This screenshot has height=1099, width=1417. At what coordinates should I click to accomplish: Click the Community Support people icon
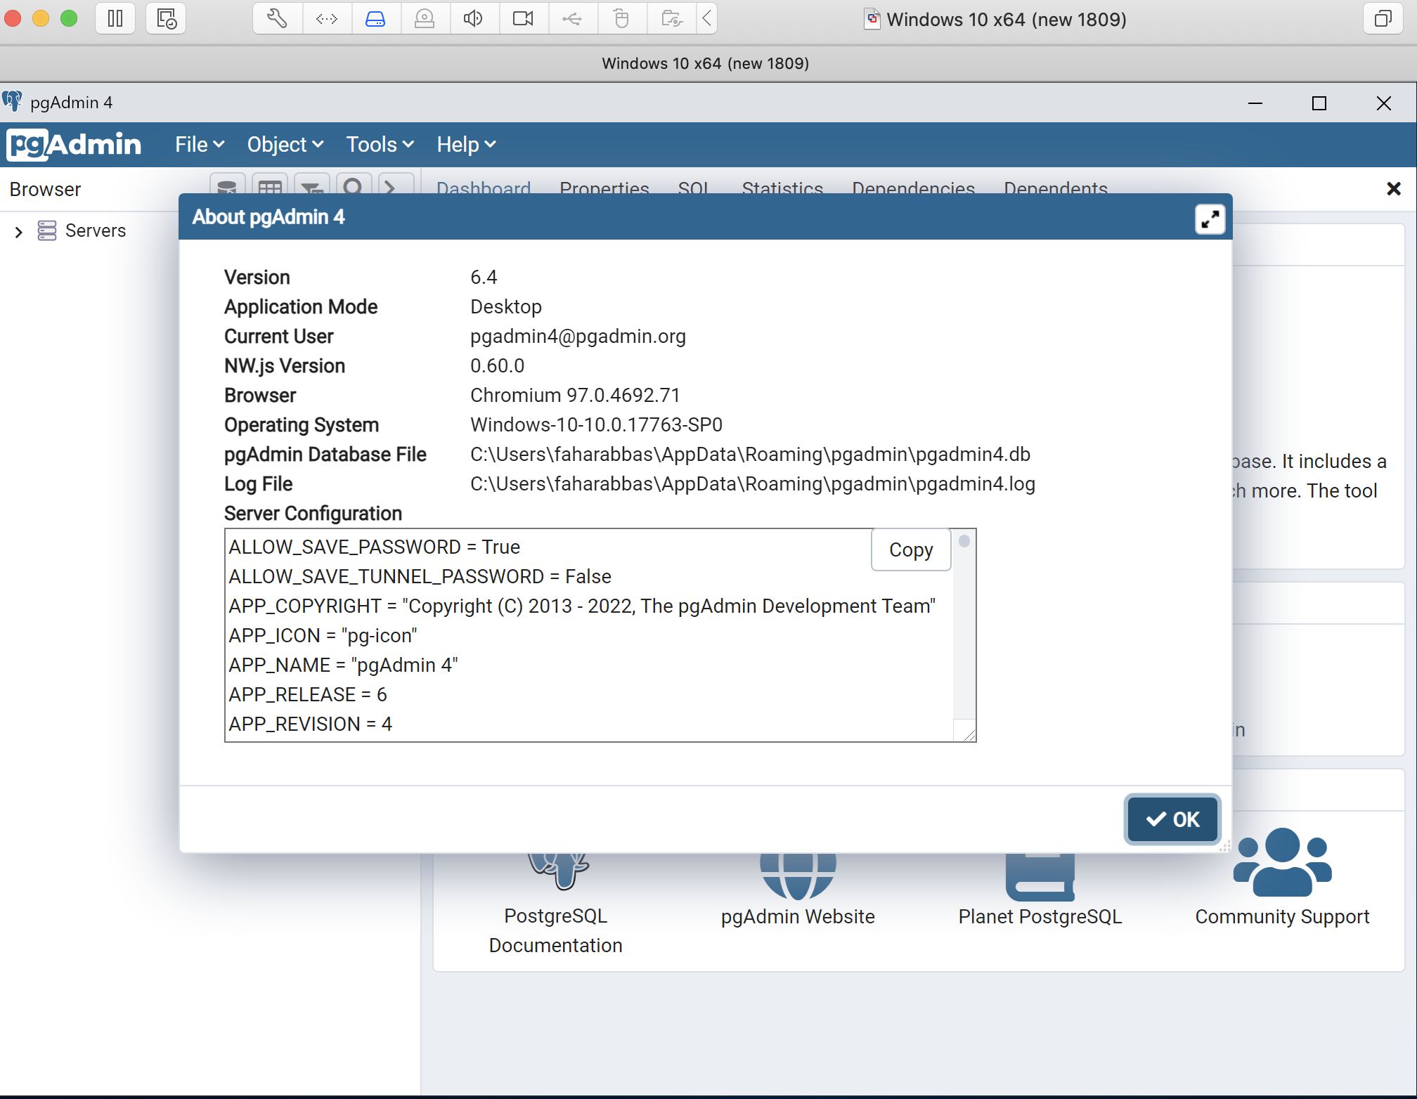point(1282,862)
